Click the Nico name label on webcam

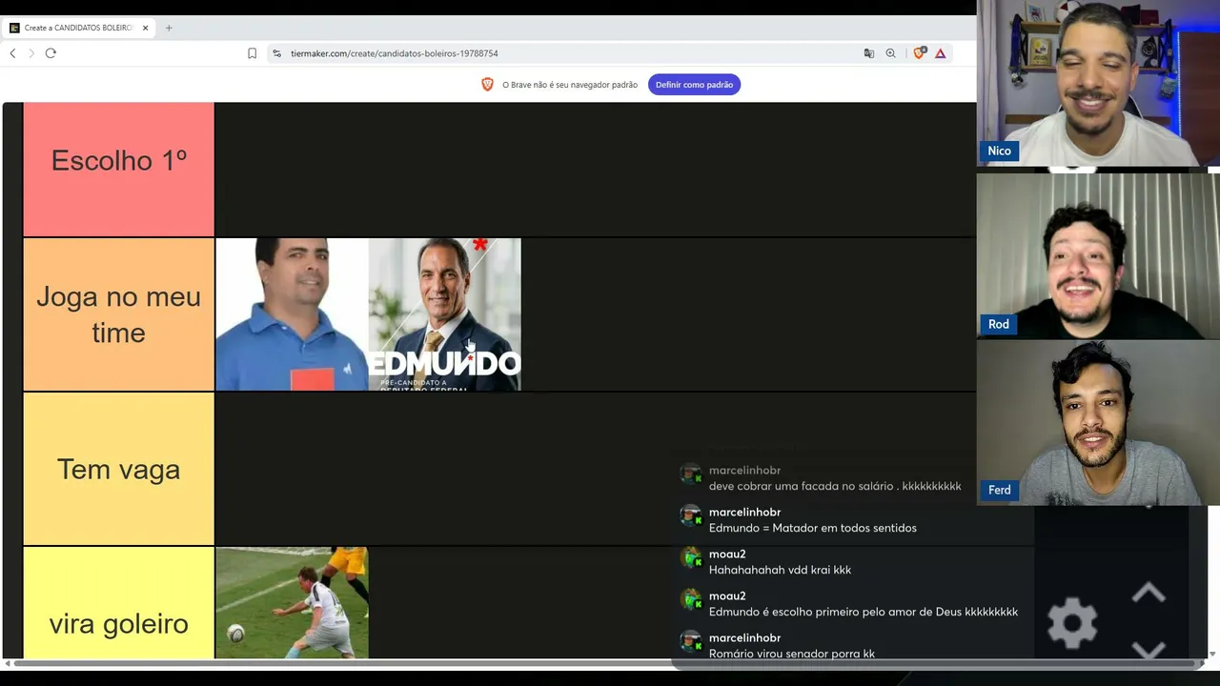pos(999,151)
